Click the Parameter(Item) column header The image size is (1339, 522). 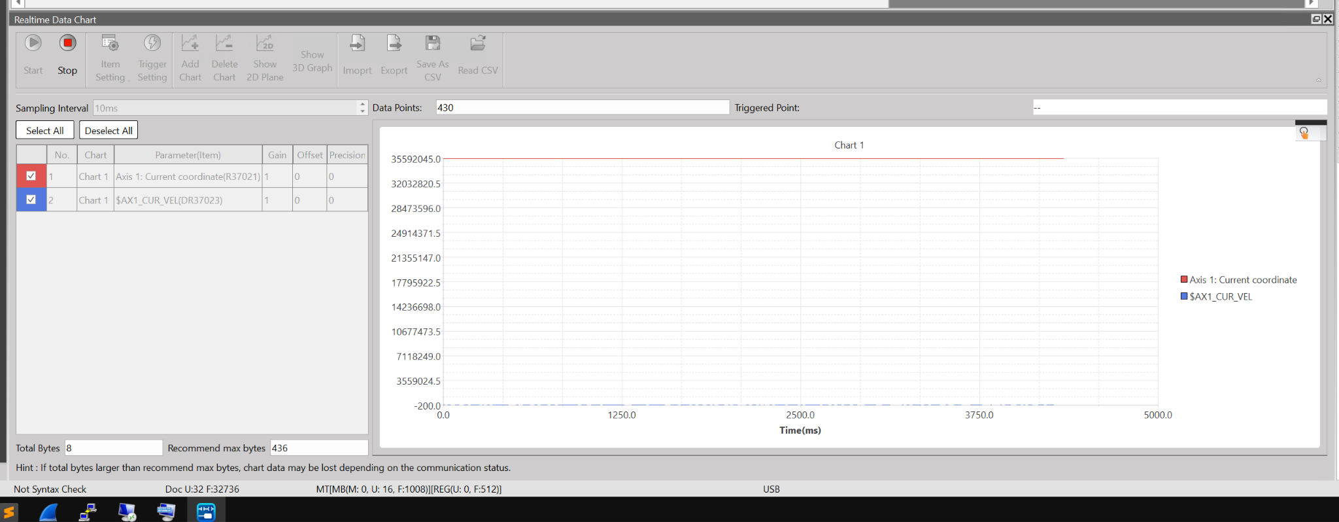point(188,155)
